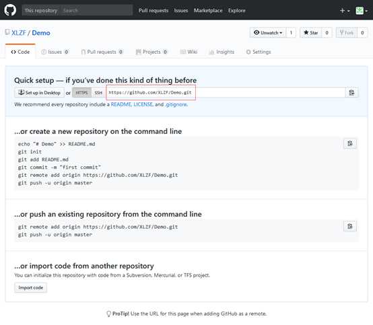This screenshot has height=325, width=373.
Task: Copy the create-new-repository commands
Action: 350,143
